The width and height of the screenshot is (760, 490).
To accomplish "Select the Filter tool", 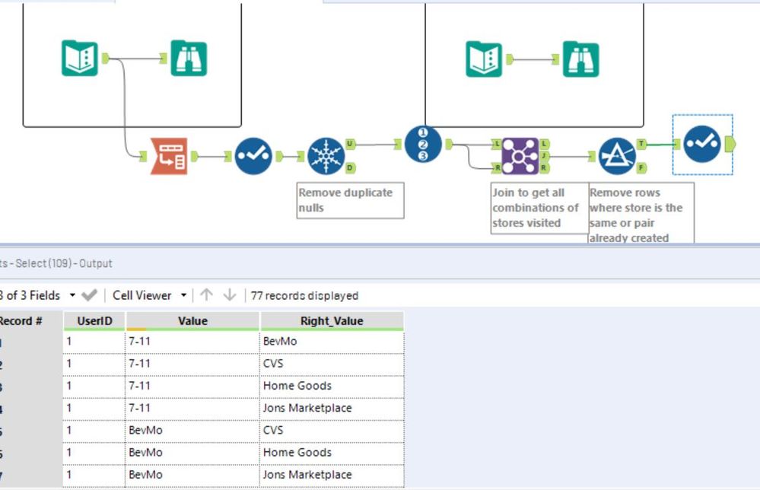I will [617, 156].
